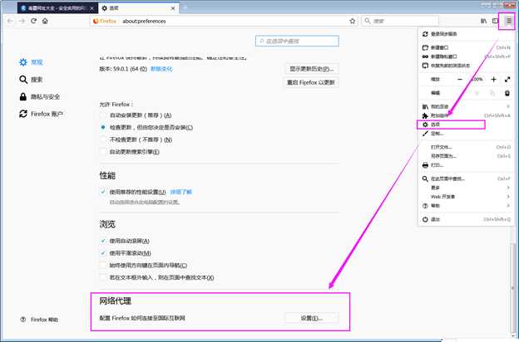Screen dimensions: 519x342
Task: Open Network Proxy Settings (E) button
Action: pyautogui.click(x=311, y=318)
